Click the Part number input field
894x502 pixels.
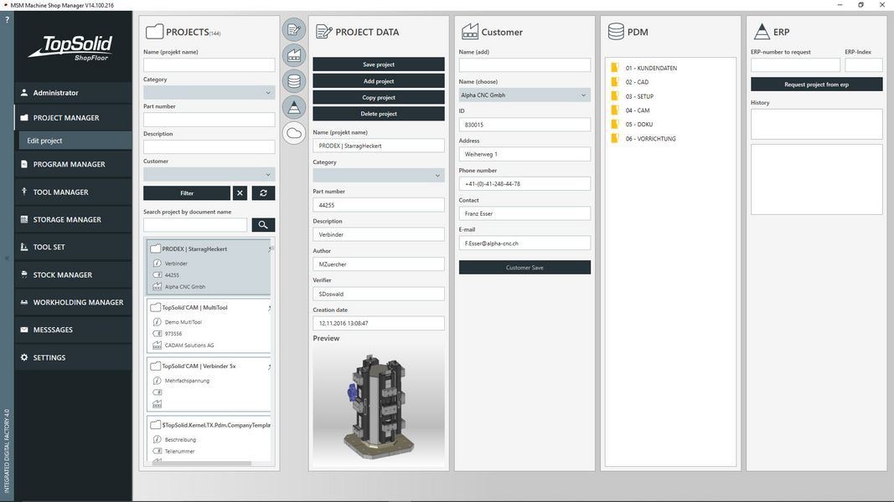coord(377,204)
